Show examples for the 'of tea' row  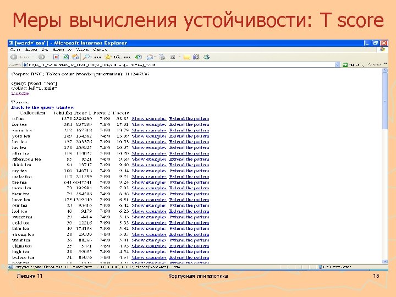click(x=148, y=118)
